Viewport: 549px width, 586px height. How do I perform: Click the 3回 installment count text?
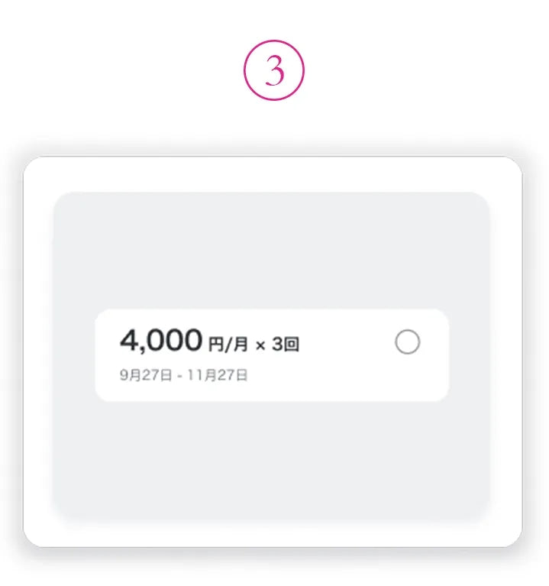[286, 345]
